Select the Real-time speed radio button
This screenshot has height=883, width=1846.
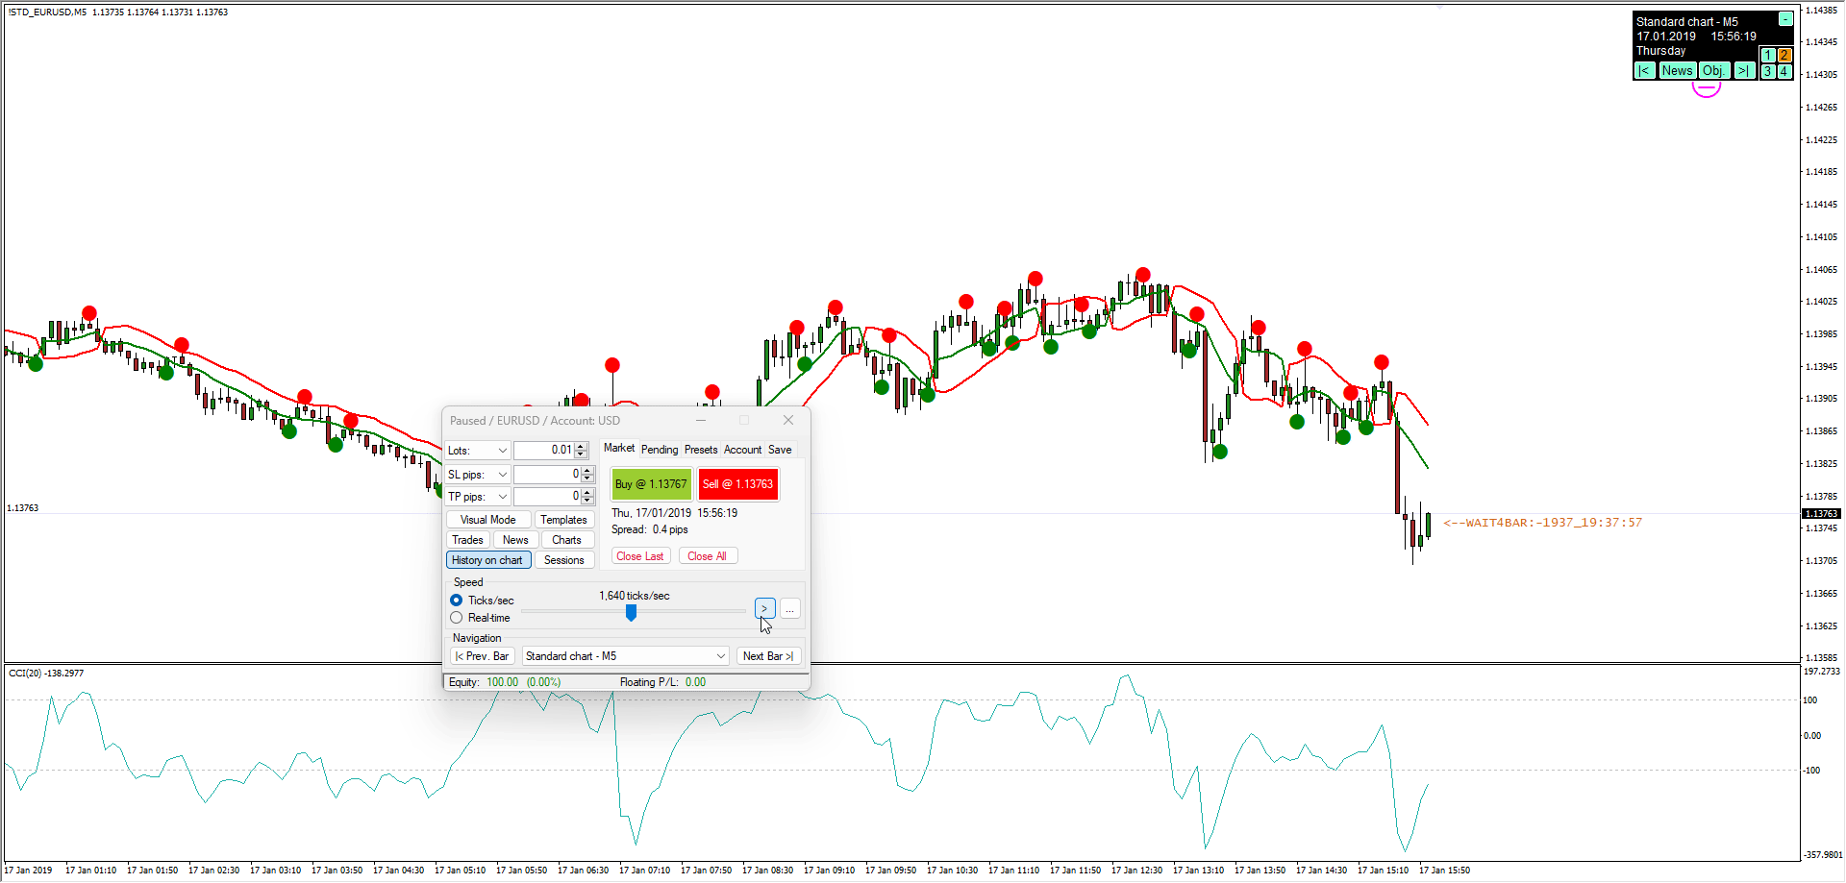click(x=457, y=618)
